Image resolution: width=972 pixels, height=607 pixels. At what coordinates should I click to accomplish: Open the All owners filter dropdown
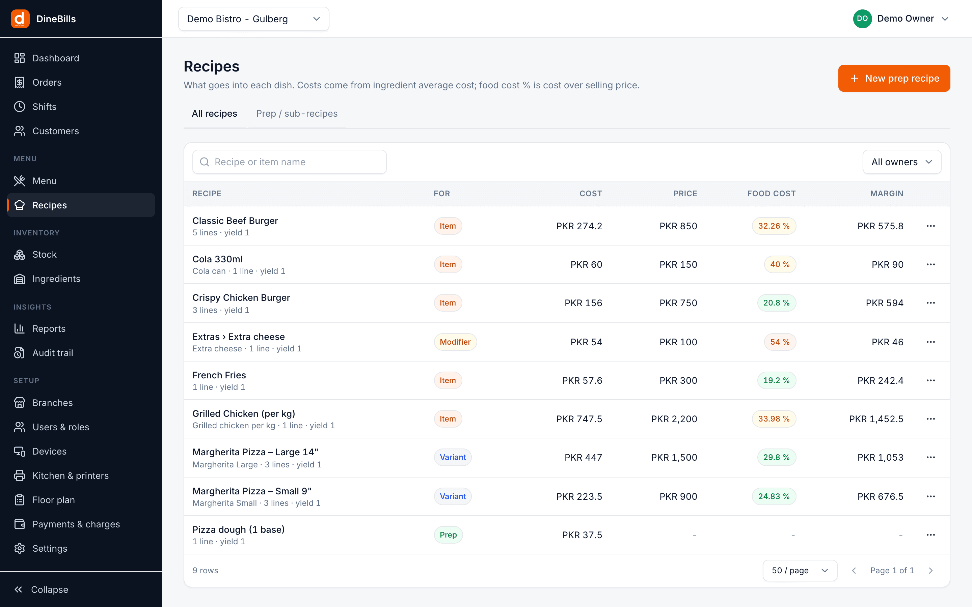pos(901,162)
